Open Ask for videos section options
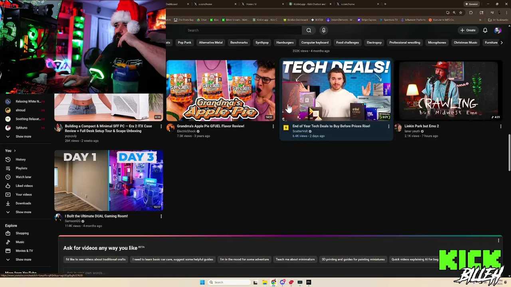Viewport: 511px width, 287px height. coord(498,241)
